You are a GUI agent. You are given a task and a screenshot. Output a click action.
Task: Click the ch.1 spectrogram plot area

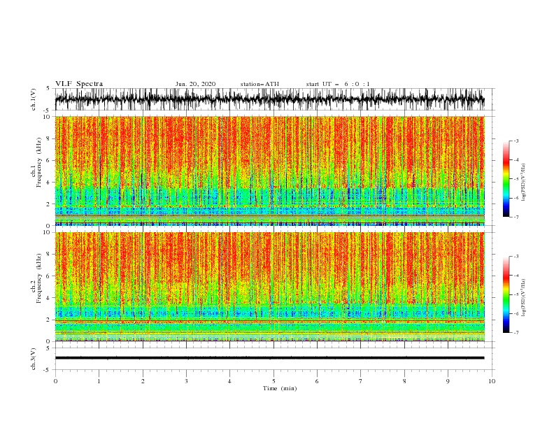(x=269, y=171)
